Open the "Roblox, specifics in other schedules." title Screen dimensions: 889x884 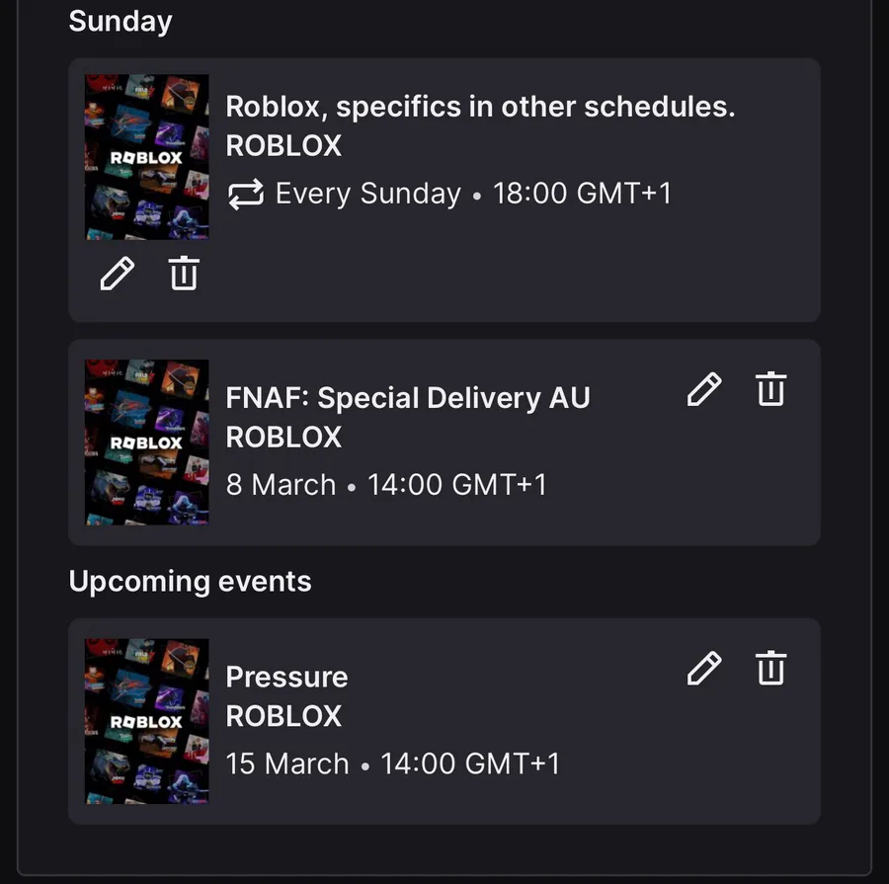point(480,107)
